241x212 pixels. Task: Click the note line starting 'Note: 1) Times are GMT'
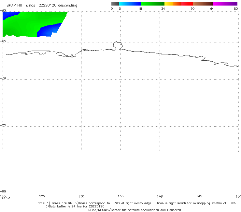tap(137, 203)
